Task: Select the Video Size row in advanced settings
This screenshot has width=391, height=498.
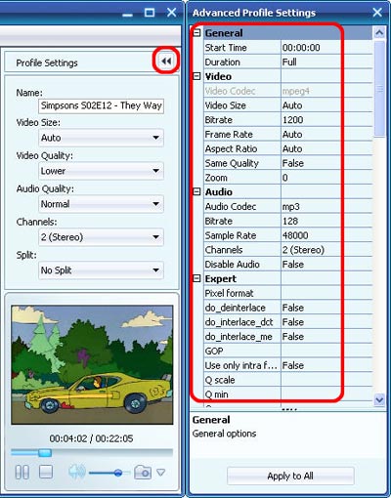Action: [288, 105]
